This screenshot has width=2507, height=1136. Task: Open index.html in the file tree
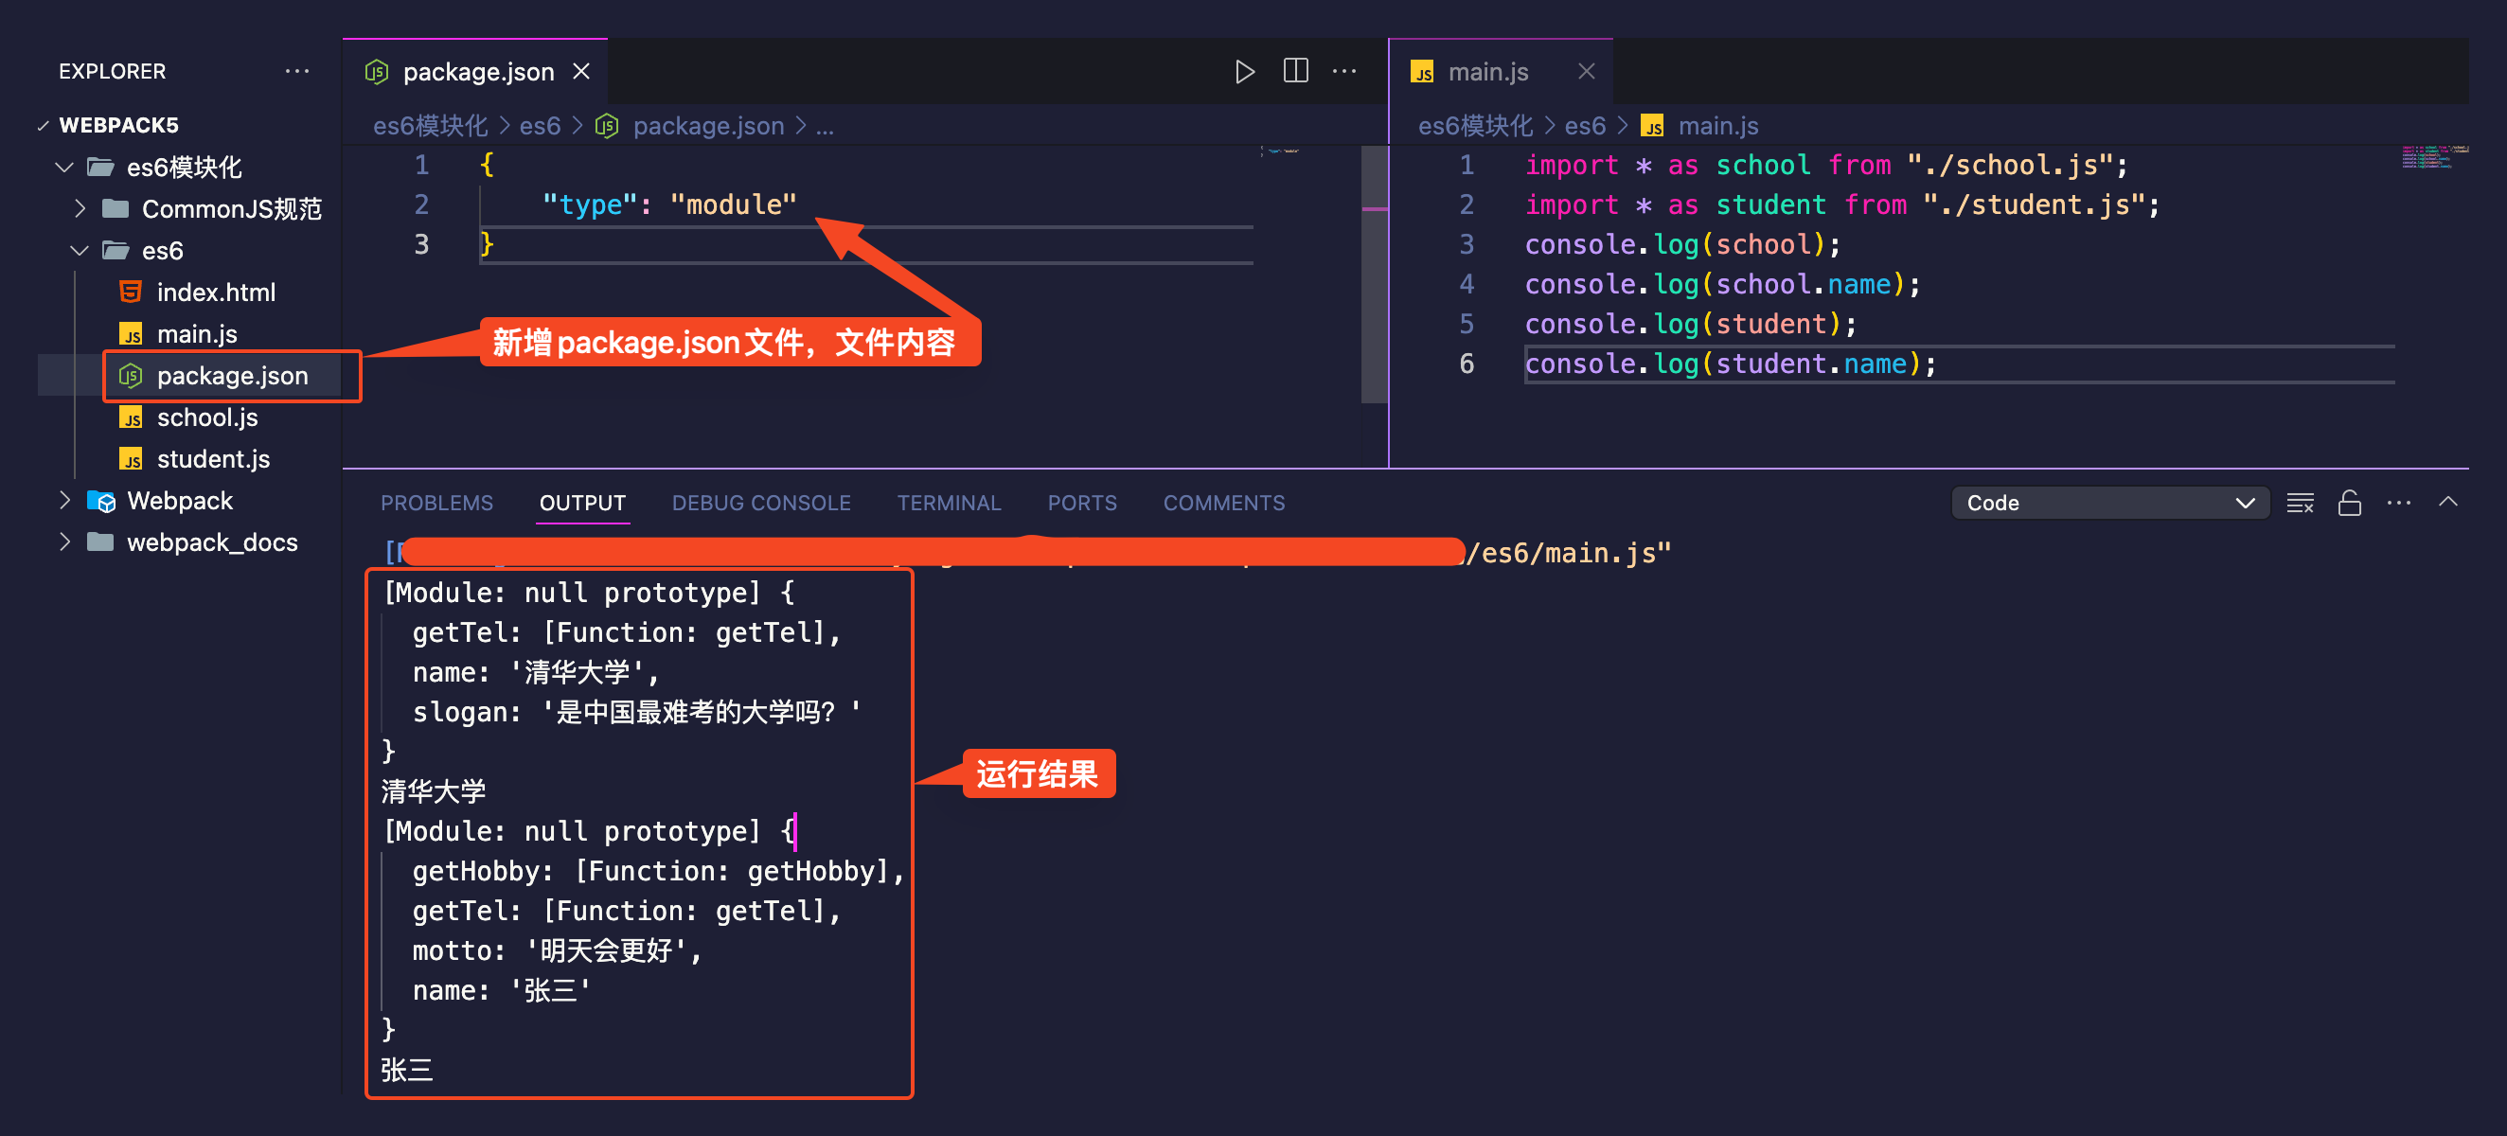[x=215, y=292]
